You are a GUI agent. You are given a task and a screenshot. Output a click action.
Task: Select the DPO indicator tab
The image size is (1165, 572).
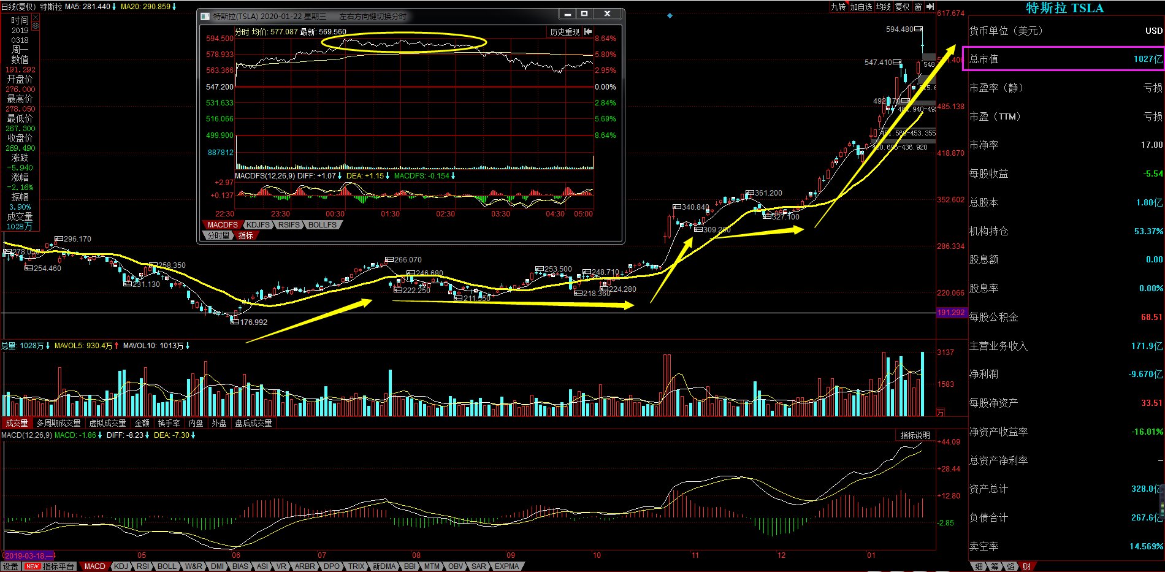coord(332,566)
